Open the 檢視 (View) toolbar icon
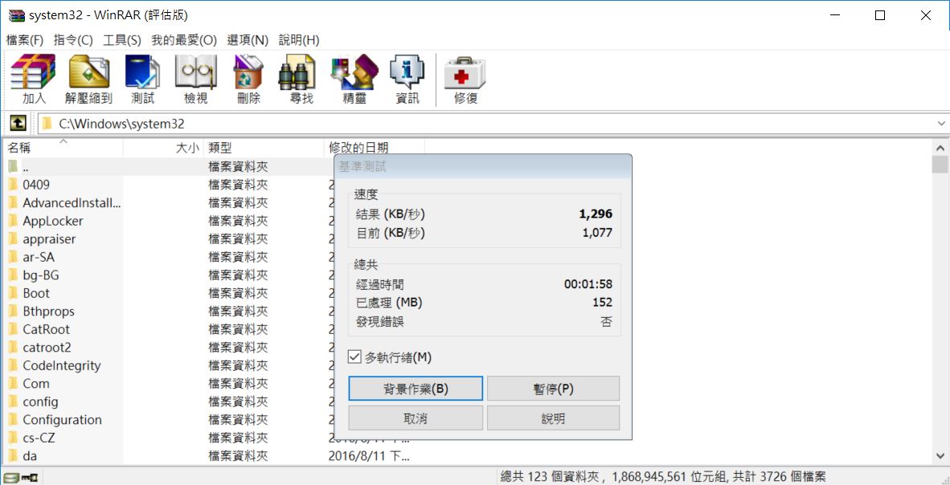 pos(195,72)
